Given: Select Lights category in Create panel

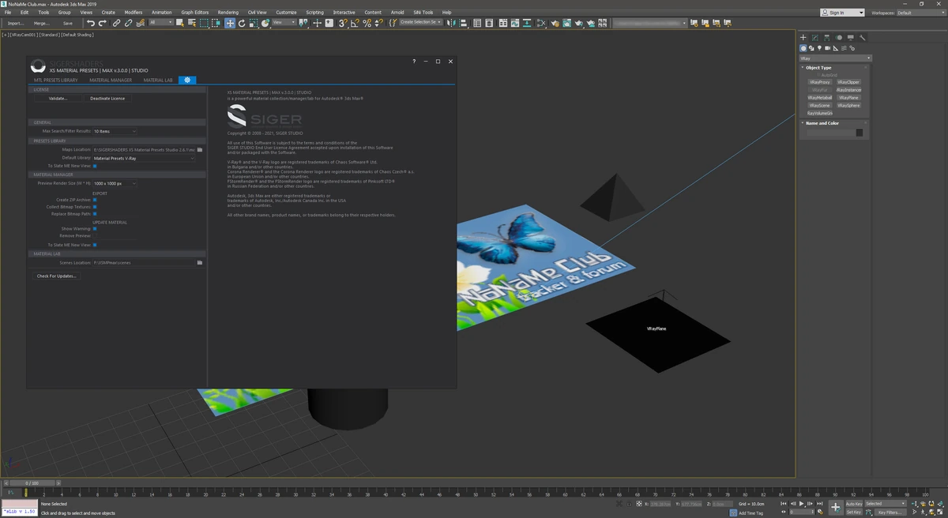Looking at the screenshot, I should click(819, 48).
